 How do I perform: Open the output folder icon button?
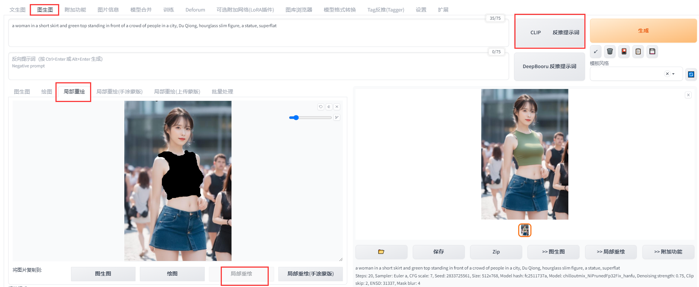click(x=381, y=252)
